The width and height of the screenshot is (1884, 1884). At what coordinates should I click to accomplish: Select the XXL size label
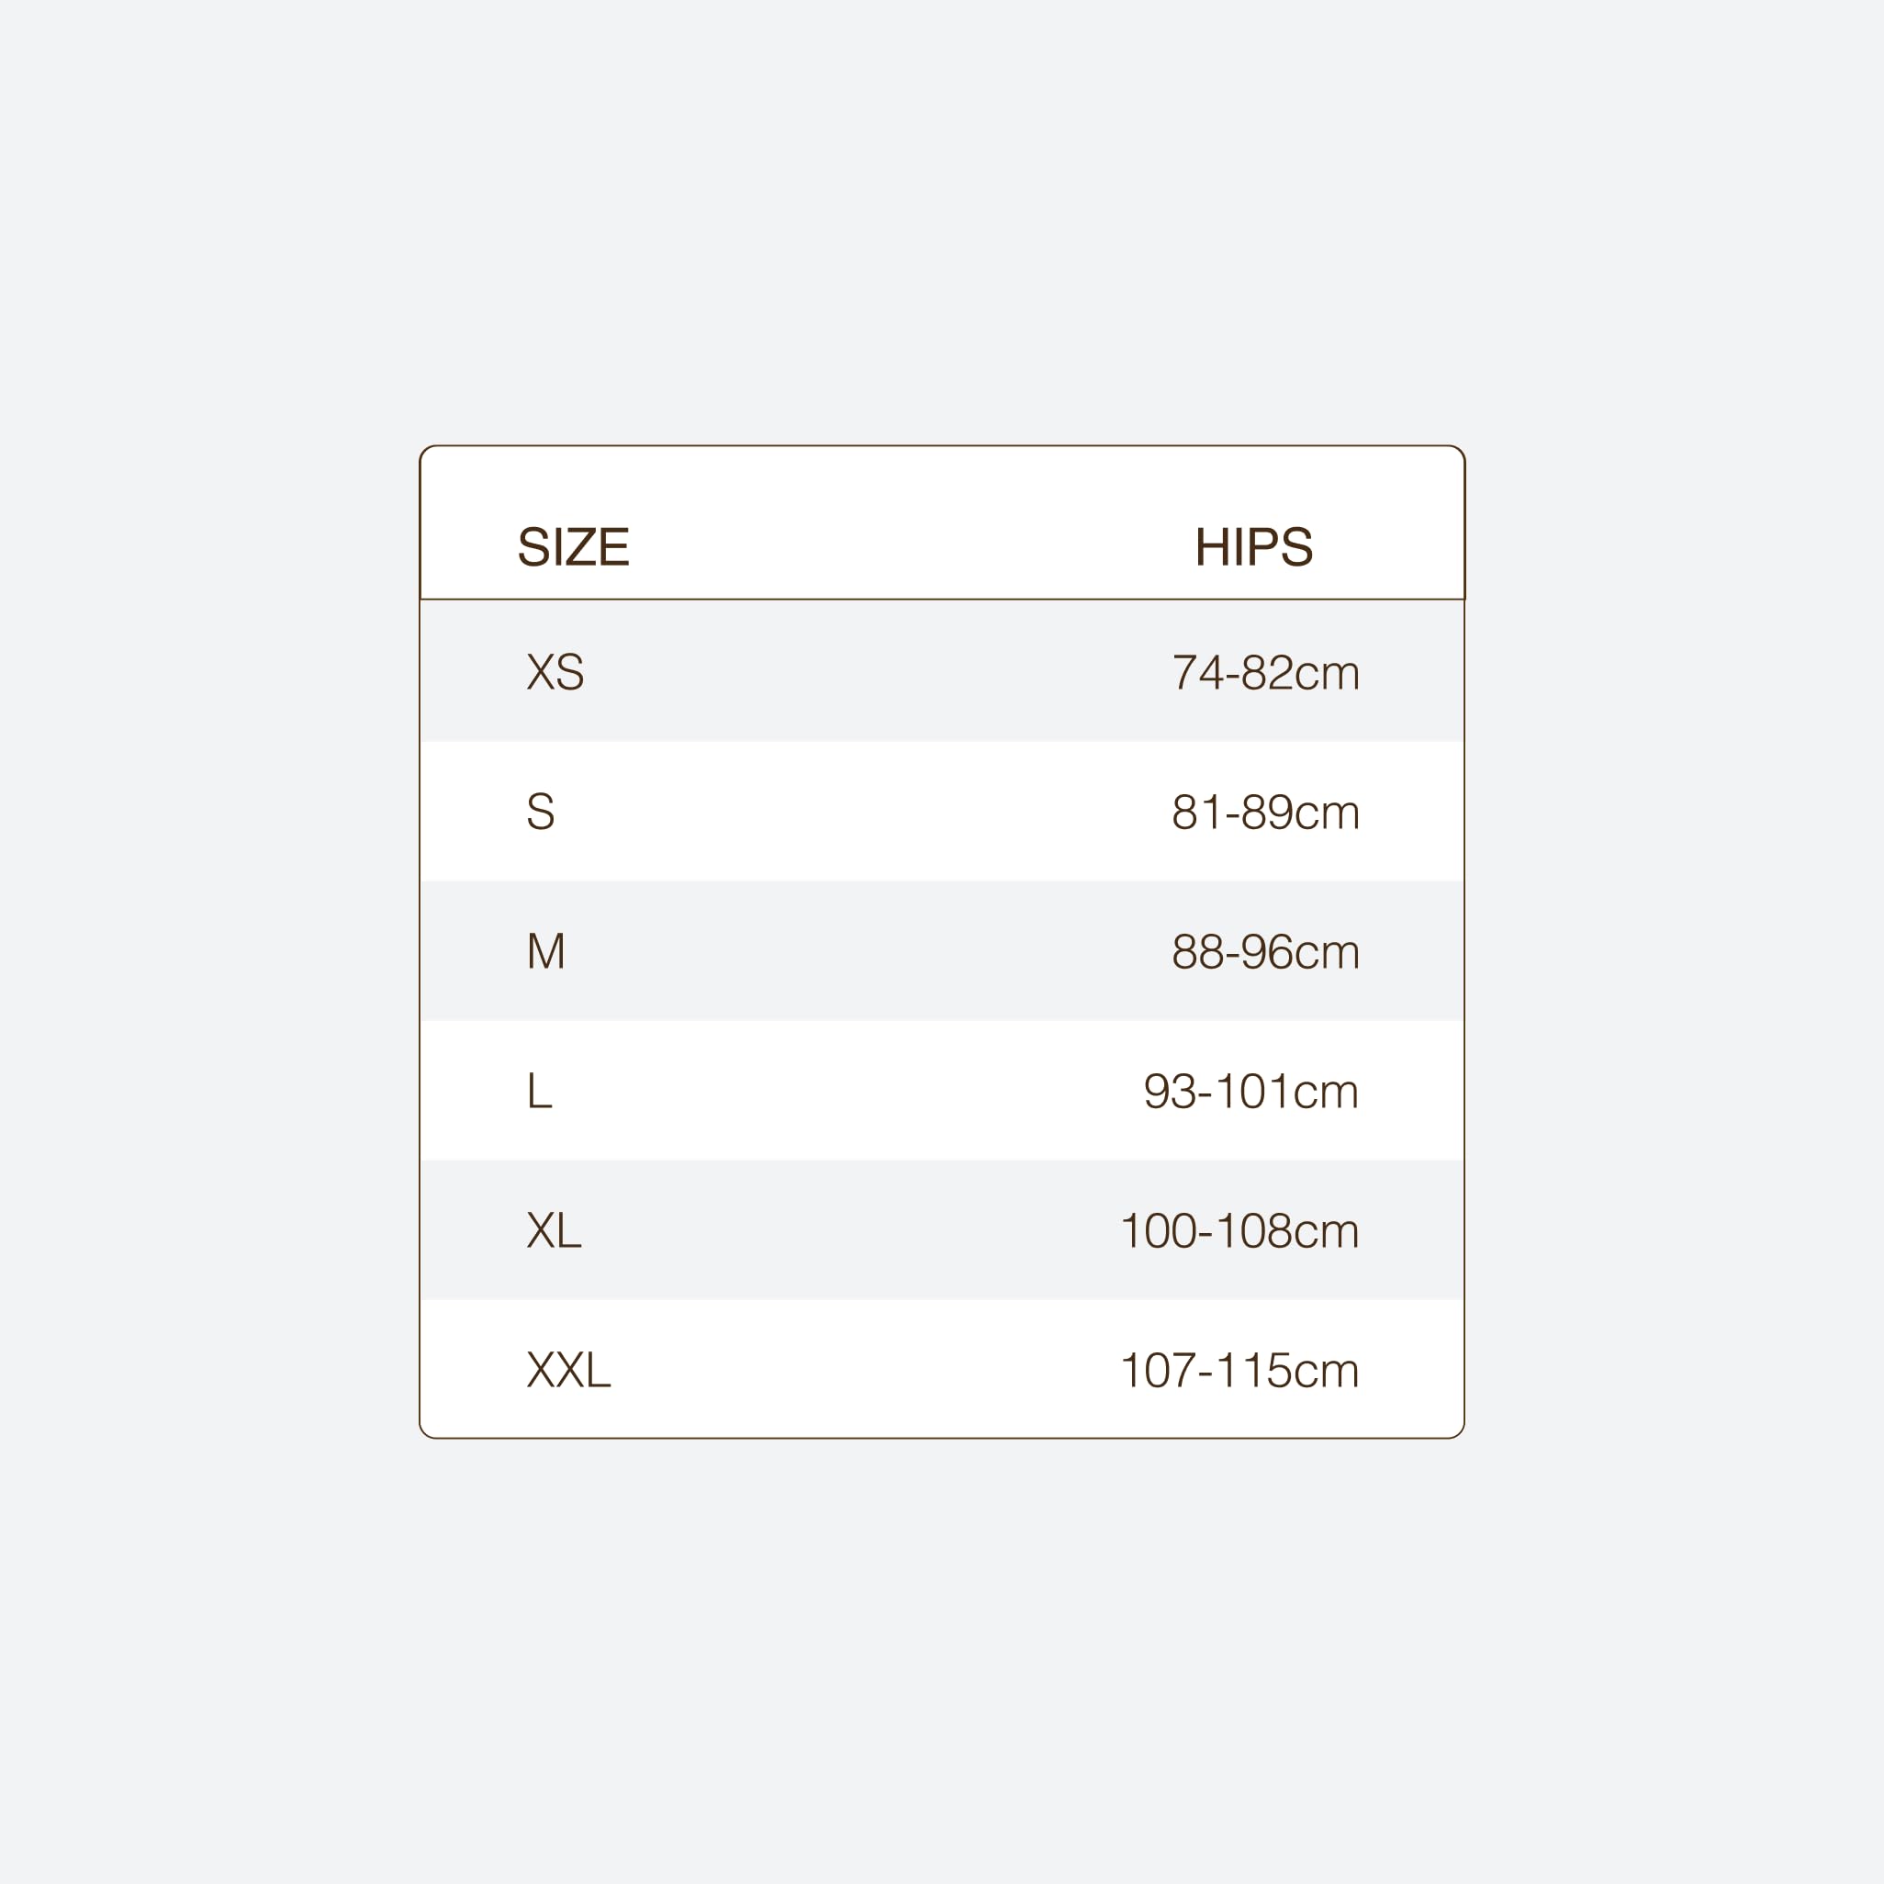(568, 1368)
